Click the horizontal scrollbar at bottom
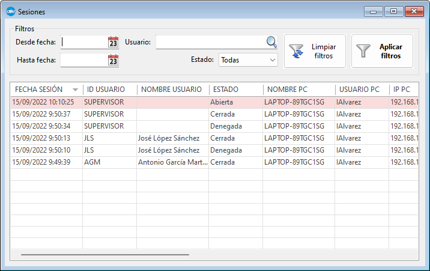The width and height of the screenshot is (430, 271). click(105, 255)
